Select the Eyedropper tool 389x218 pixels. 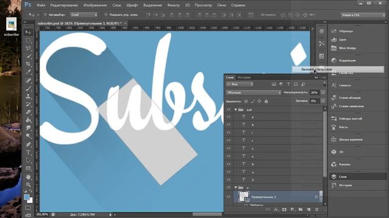[x=29, y=72]
